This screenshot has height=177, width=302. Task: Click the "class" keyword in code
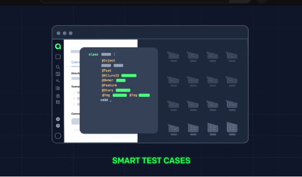point(93,55)
